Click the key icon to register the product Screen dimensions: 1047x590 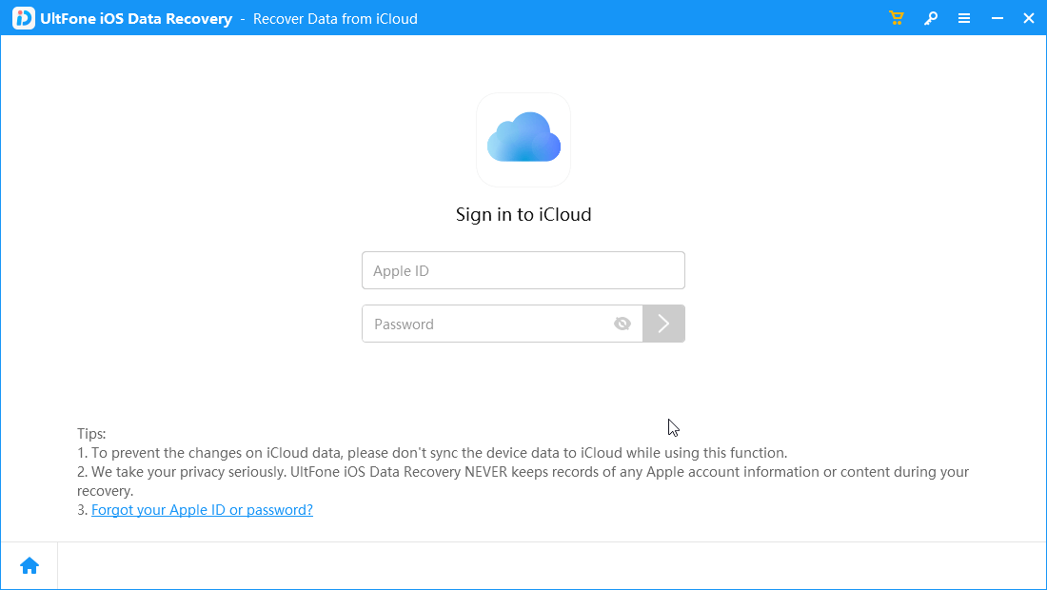coord(930,18)
